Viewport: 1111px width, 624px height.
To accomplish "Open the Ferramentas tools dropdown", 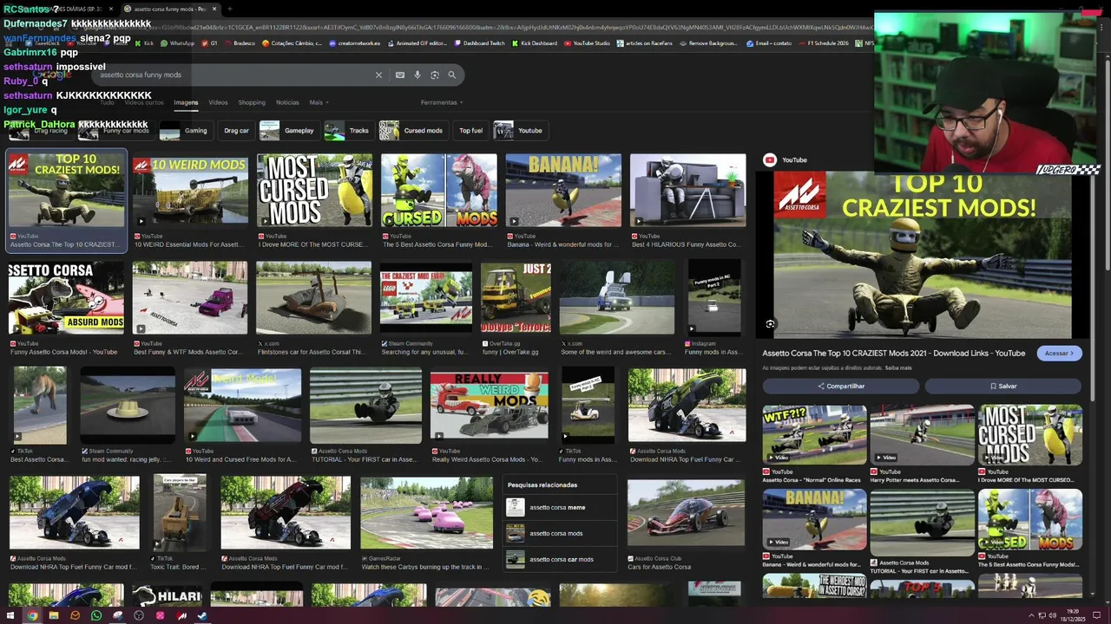I will (441, 102).
